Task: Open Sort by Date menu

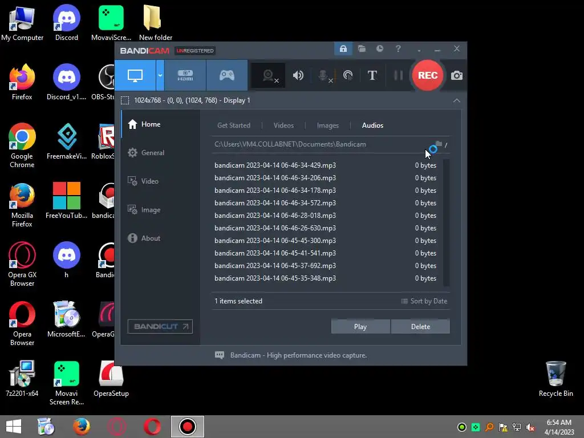Action: 424,301
